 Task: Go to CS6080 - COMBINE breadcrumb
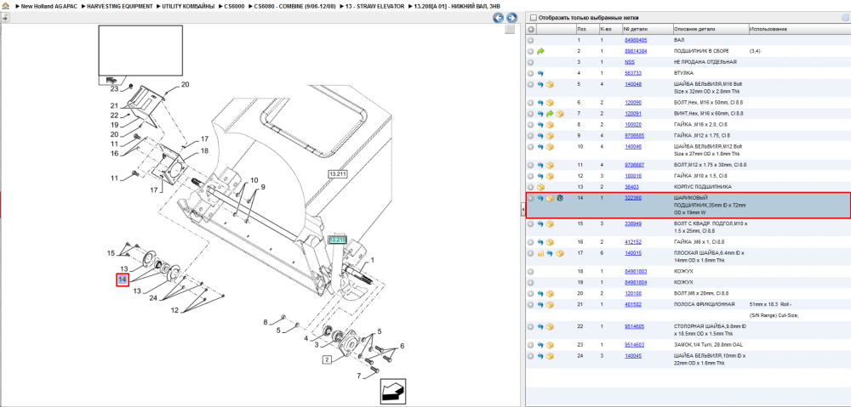point(295,6)
